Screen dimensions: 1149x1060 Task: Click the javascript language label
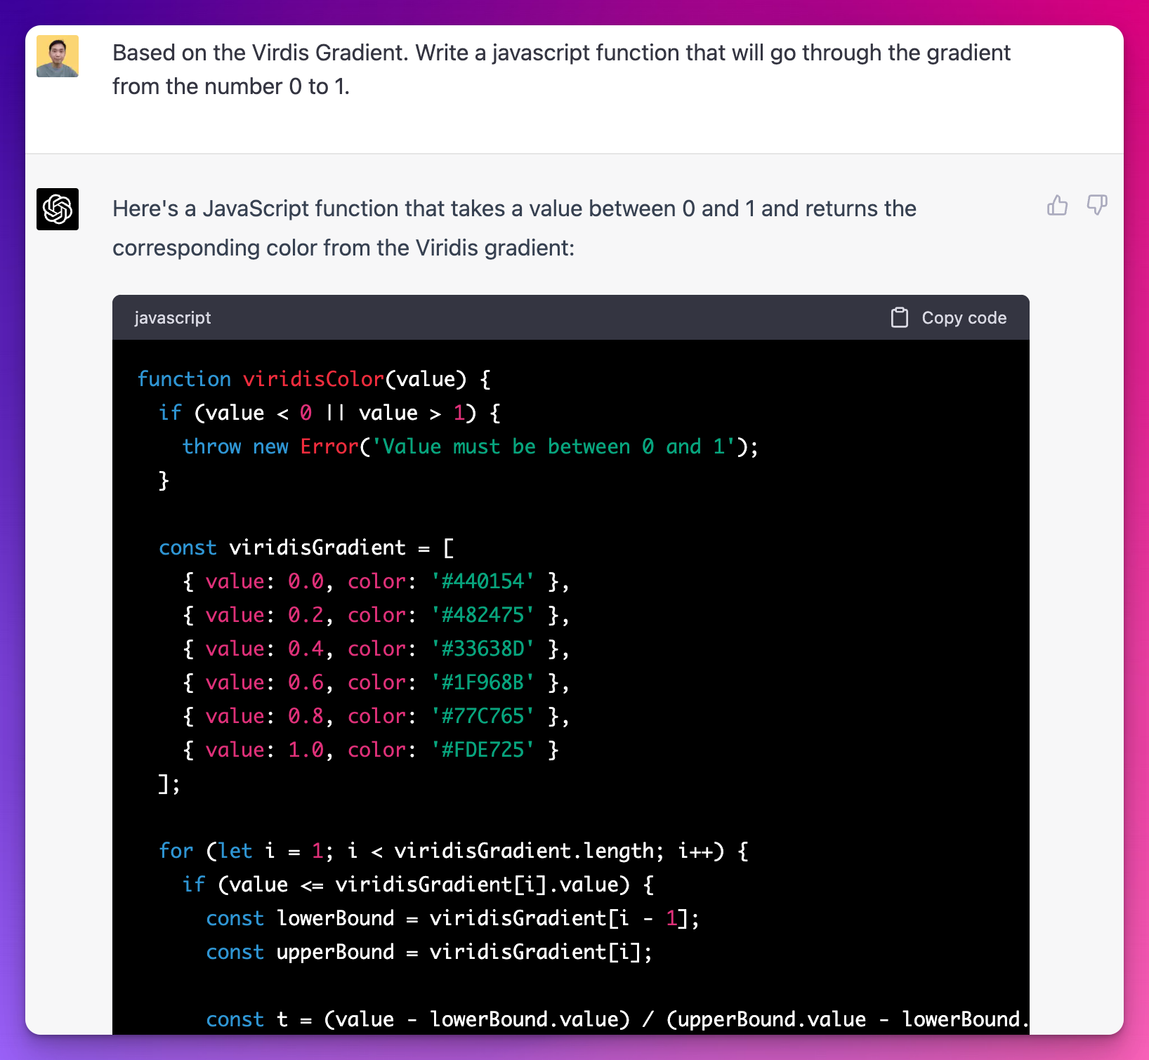click(x=172, y=318)
